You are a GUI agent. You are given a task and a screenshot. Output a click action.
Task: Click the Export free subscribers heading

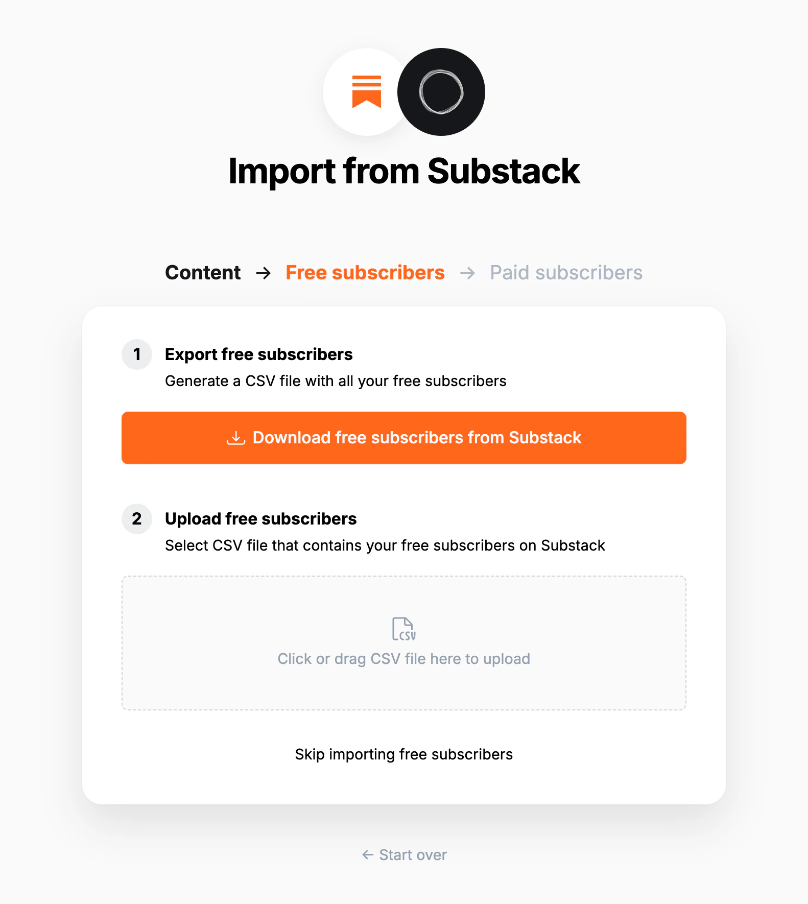pos(258,354)
